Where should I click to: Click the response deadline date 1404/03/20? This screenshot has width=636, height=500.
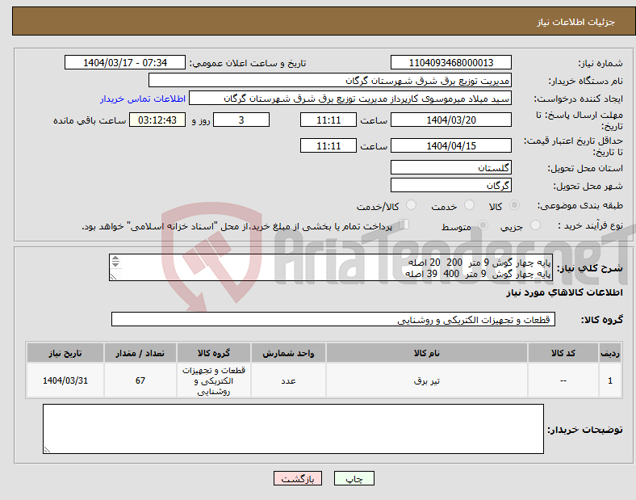coord(451,120)
